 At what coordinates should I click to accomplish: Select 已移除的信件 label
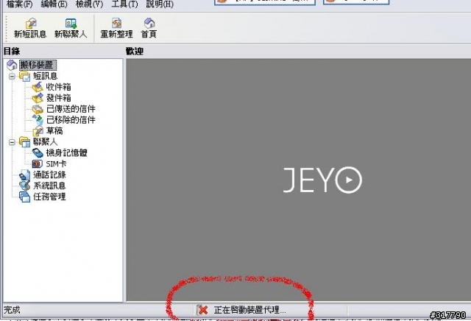coord(71,120)
